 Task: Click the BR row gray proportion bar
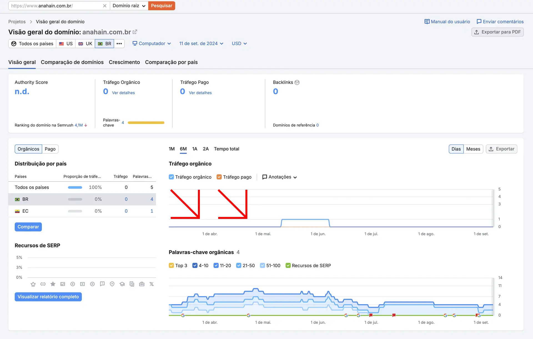click(75, 199)
